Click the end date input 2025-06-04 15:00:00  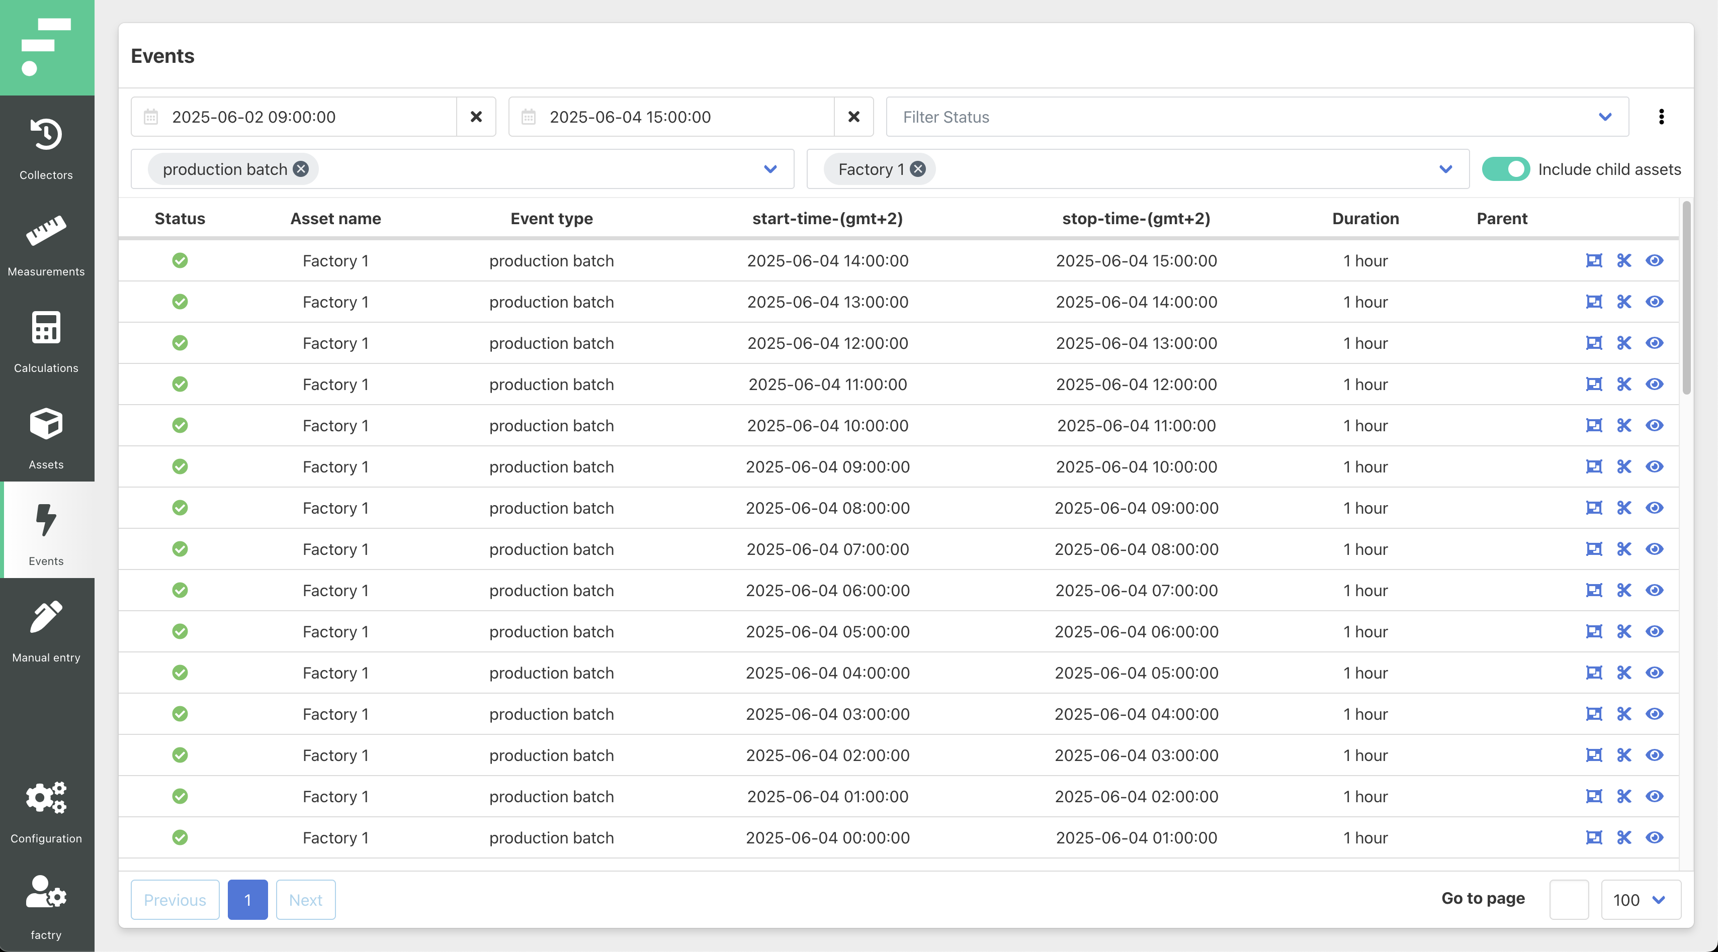coord(671,117)
